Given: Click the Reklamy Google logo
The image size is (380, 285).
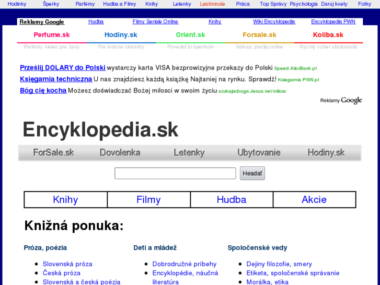Looking at the screenshot, I should [x=341, y=100].
